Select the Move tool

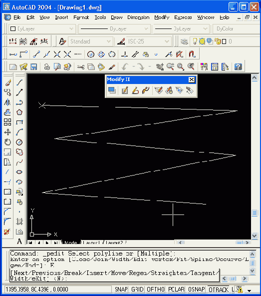(x=7, y=132)
